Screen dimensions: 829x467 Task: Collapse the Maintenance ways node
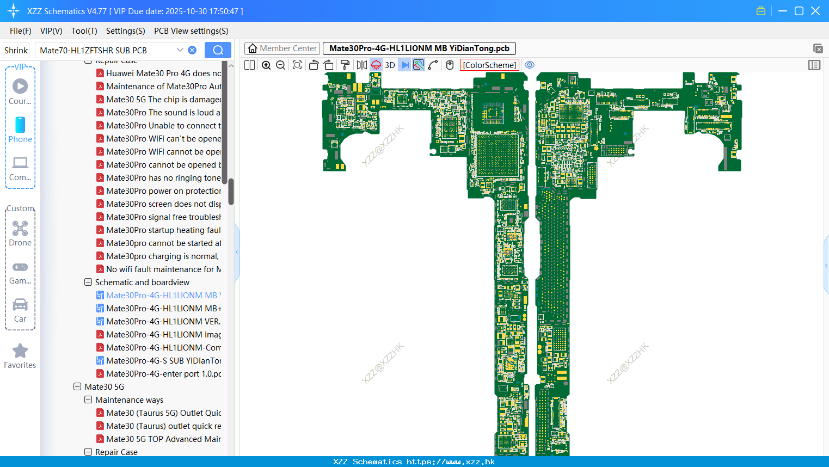pyautogui.click(x=88, y=400)
